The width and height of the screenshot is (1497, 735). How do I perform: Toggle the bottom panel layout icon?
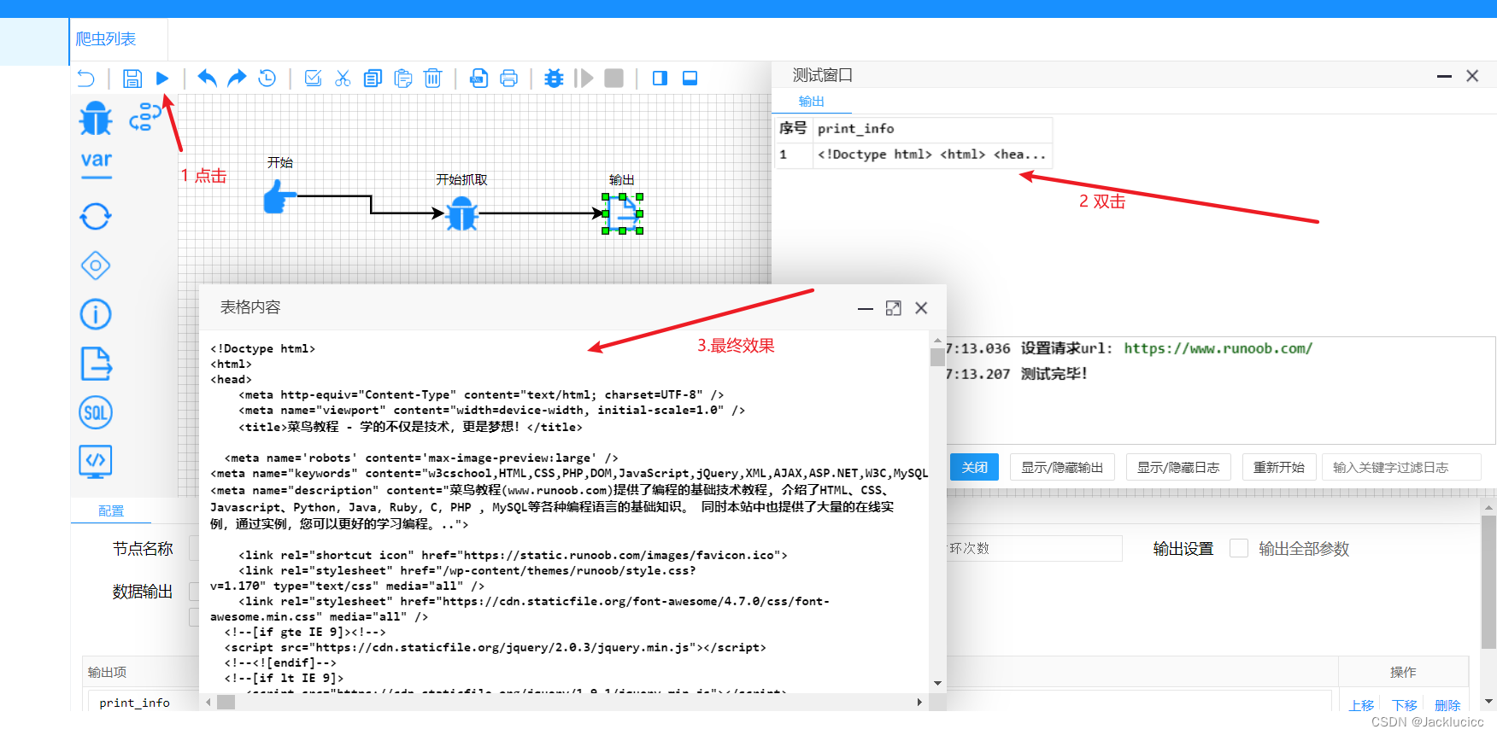(690, 79)
